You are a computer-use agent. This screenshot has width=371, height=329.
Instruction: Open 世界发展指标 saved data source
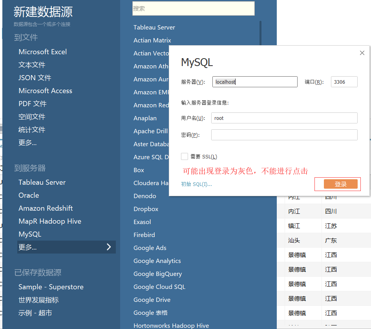38,300
